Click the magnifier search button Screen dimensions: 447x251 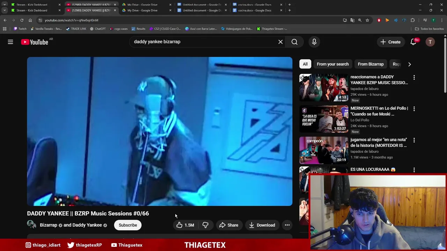point(294,42)
